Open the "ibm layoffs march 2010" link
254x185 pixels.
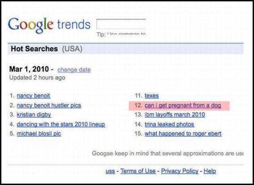pyautogui.click(x=175, y=115)
